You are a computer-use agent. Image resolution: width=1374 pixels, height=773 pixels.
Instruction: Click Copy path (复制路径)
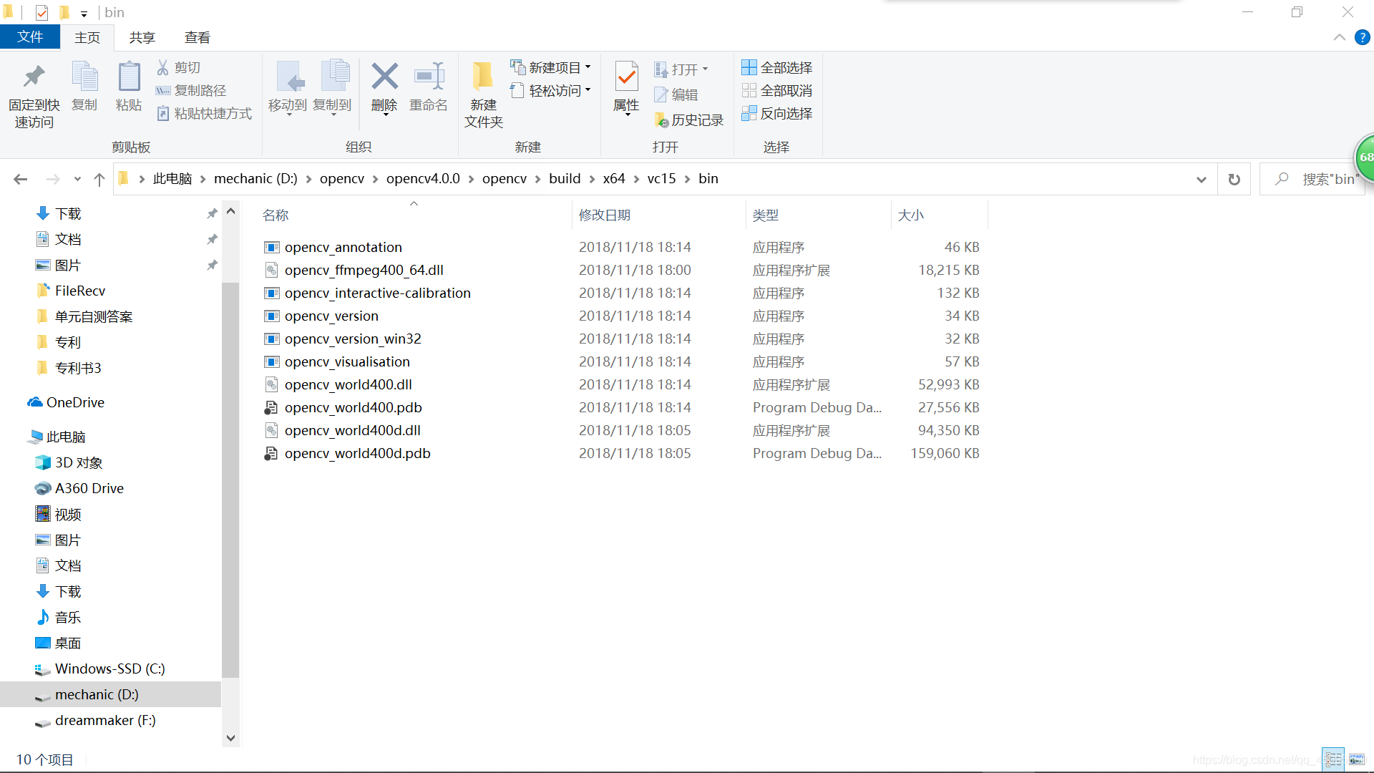click(191, 90)
